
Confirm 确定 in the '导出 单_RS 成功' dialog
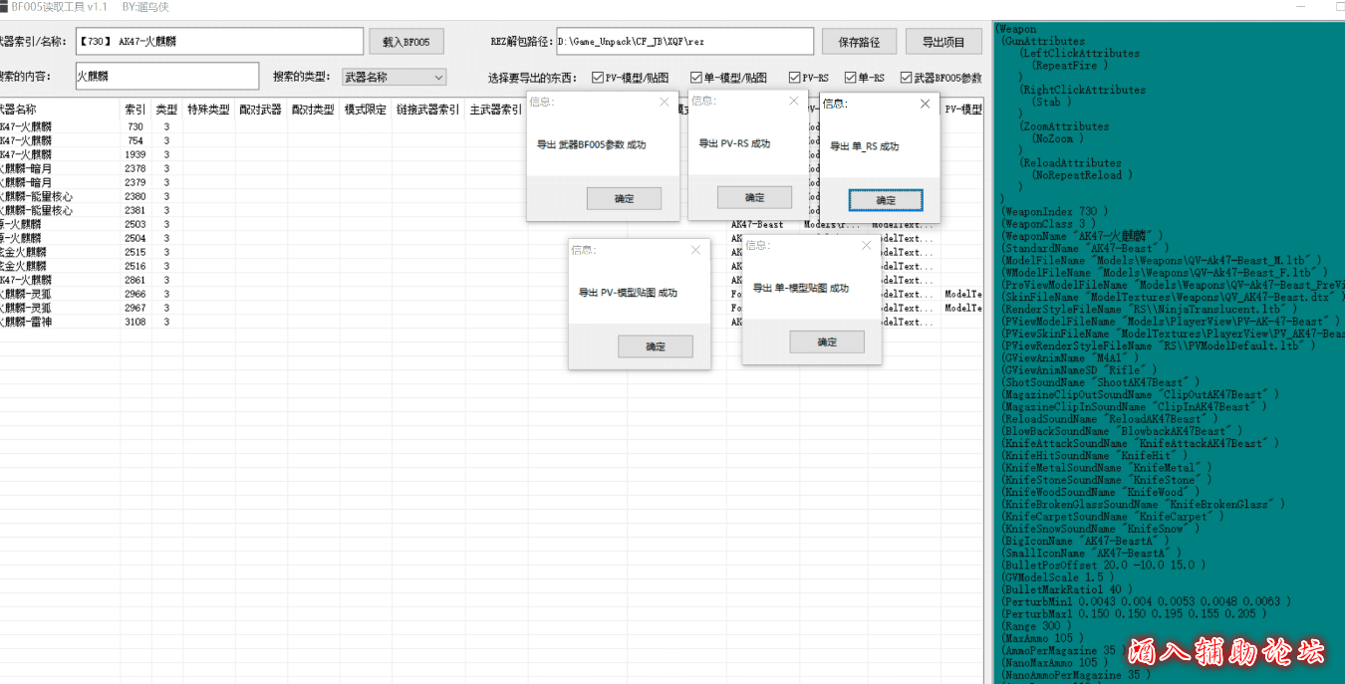point(885,200)
